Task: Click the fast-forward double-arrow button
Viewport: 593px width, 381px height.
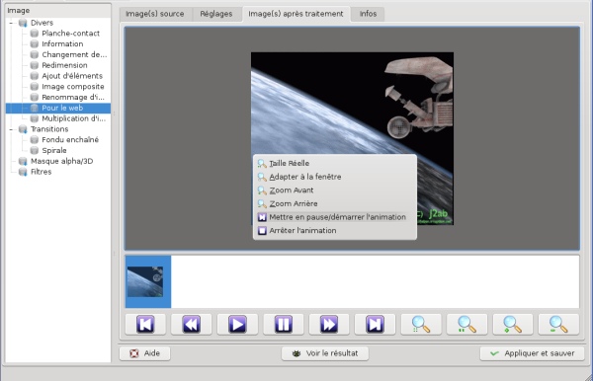Action: point(329,325)
